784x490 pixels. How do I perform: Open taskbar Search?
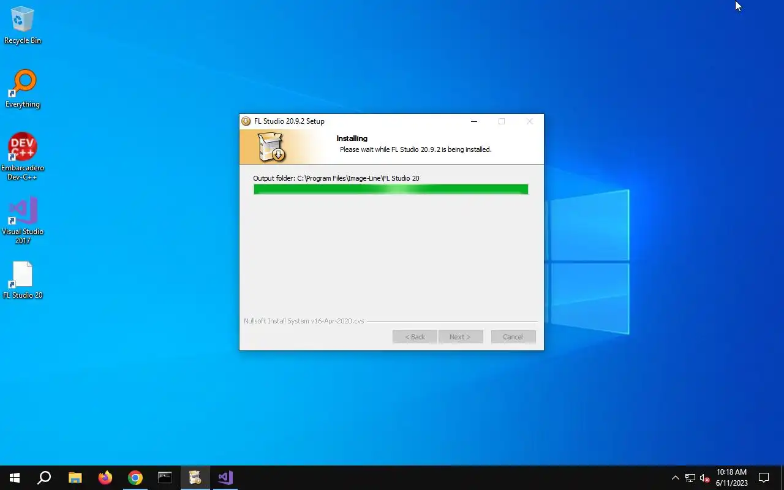(x=44, y=478)
